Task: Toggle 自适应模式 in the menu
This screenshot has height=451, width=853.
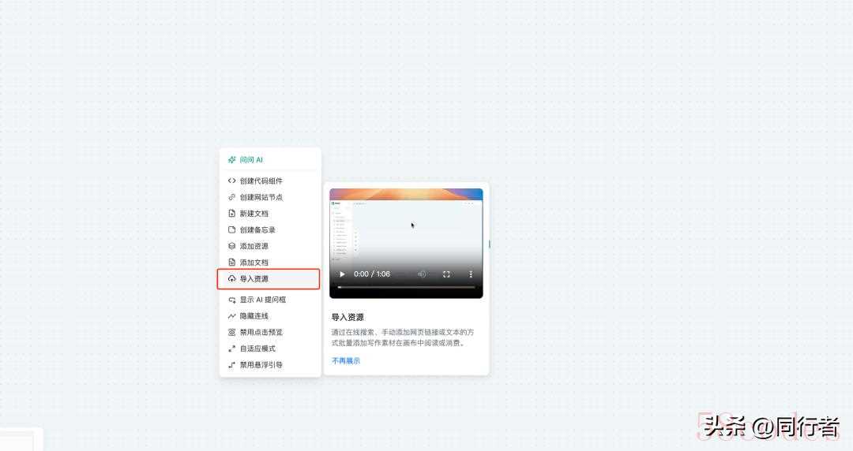Action: pyautogui.click(x=270, y=348)
